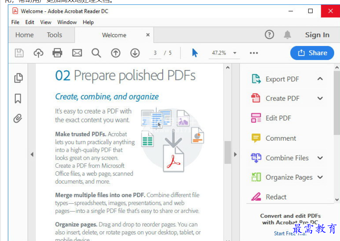Click document scrollbar up arrow
The width and height of the screenshot is (340, 241).
228,68
